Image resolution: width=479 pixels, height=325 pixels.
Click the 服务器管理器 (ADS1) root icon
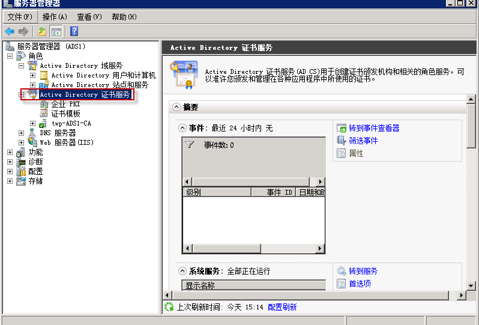point(10,46)
